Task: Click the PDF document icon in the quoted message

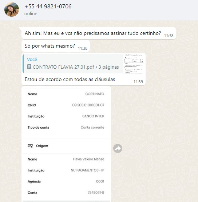Action: [x=29, y=67]
